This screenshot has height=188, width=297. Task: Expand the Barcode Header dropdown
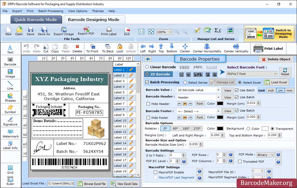tap(218, 97)
